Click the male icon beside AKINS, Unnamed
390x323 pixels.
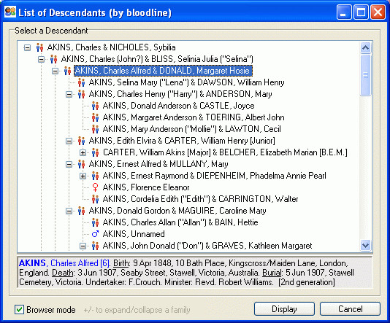[x=95, y=234]
